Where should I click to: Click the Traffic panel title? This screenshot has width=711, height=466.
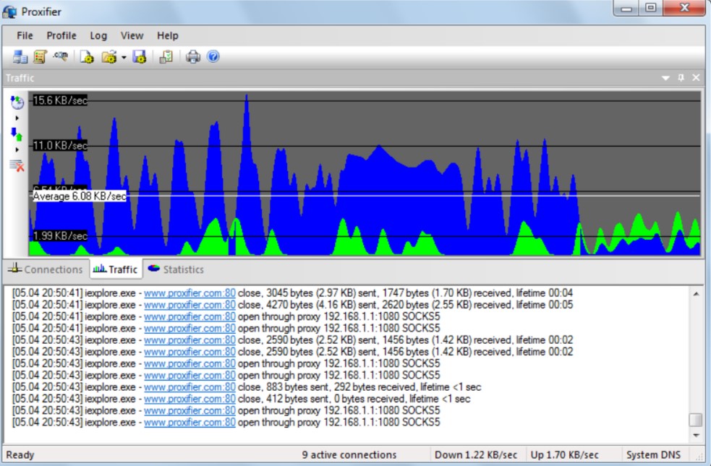(20, 78)
